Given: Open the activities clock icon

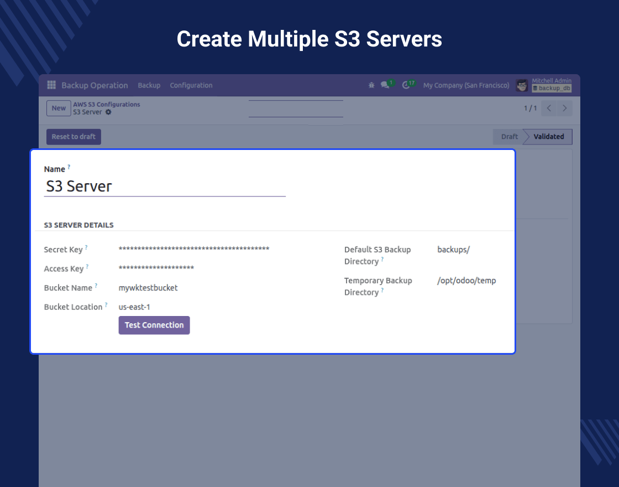Looking at the screenshot, I should click(x=406, y=85).
